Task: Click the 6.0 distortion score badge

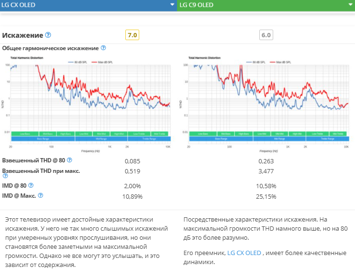Action: 266,35
